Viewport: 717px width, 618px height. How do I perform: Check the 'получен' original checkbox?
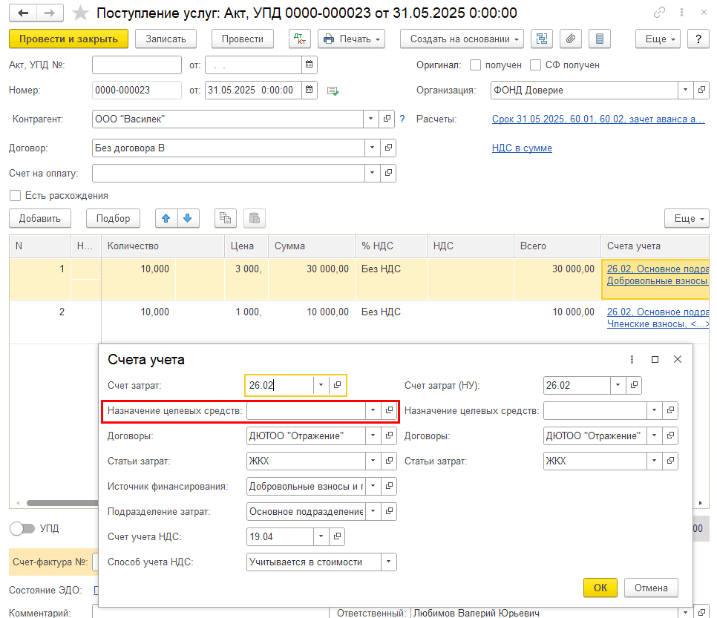[x=476, y=65]
